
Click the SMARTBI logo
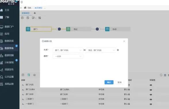coord(9,2)
